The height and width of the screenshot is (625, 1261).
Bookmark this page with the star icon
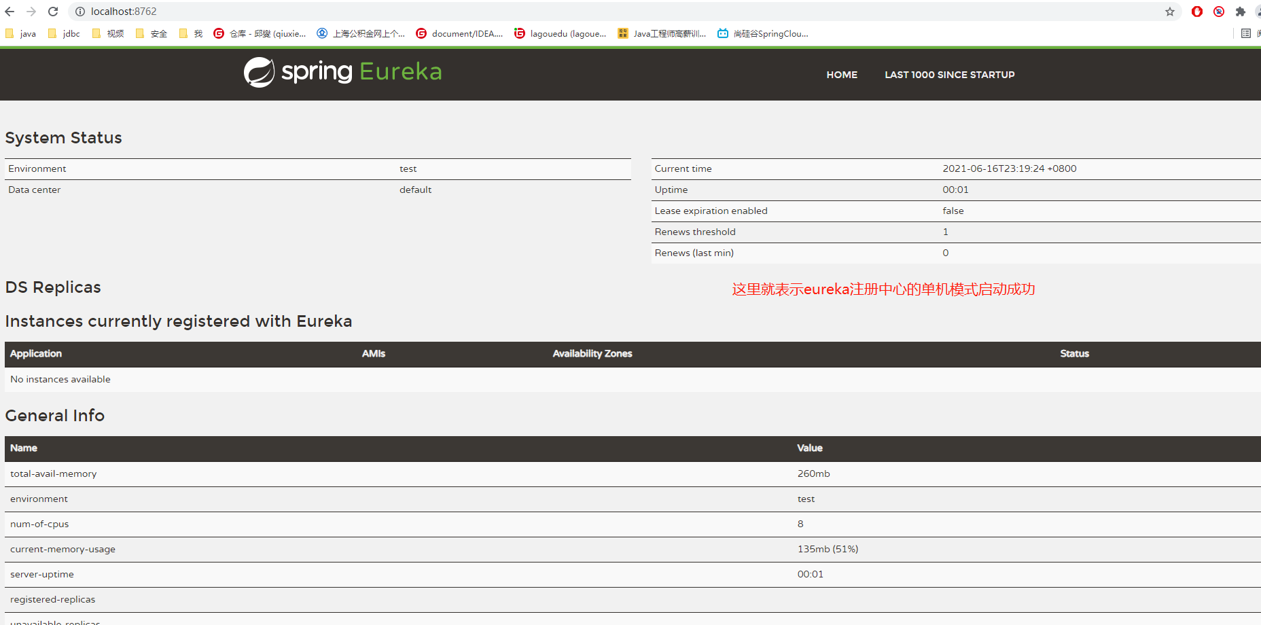pos(1170,12)
